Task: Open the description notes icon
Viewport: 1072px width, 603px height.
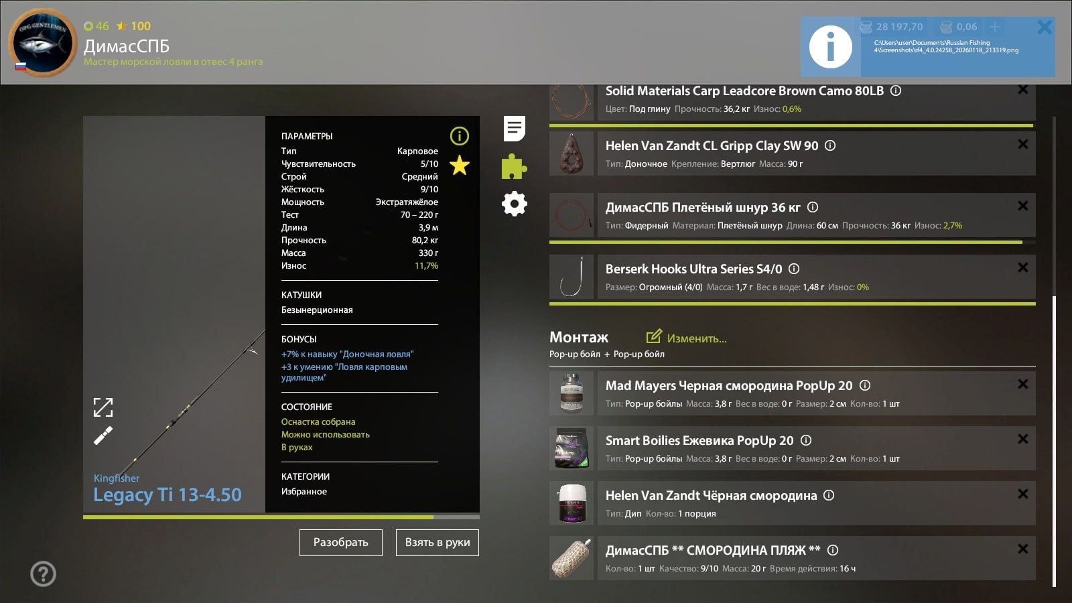Action: pos(514,129)
